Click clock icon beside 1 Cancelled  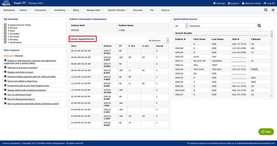5,33
